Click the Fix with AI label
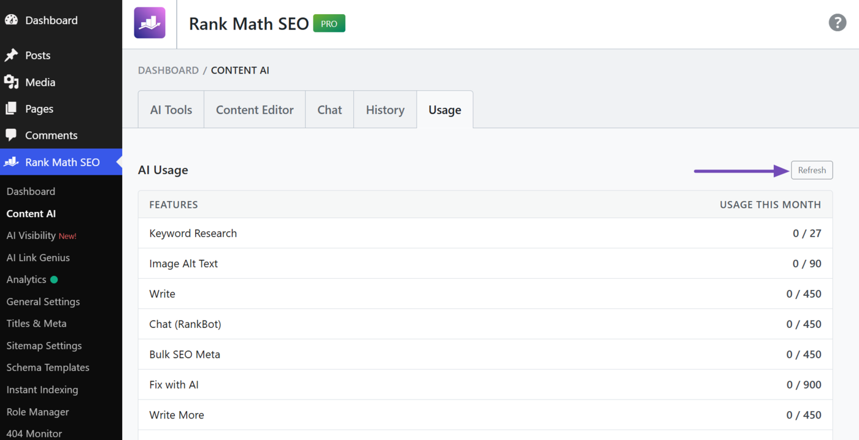The width and height of the screenshot is (859, 440). pos(174,385)
